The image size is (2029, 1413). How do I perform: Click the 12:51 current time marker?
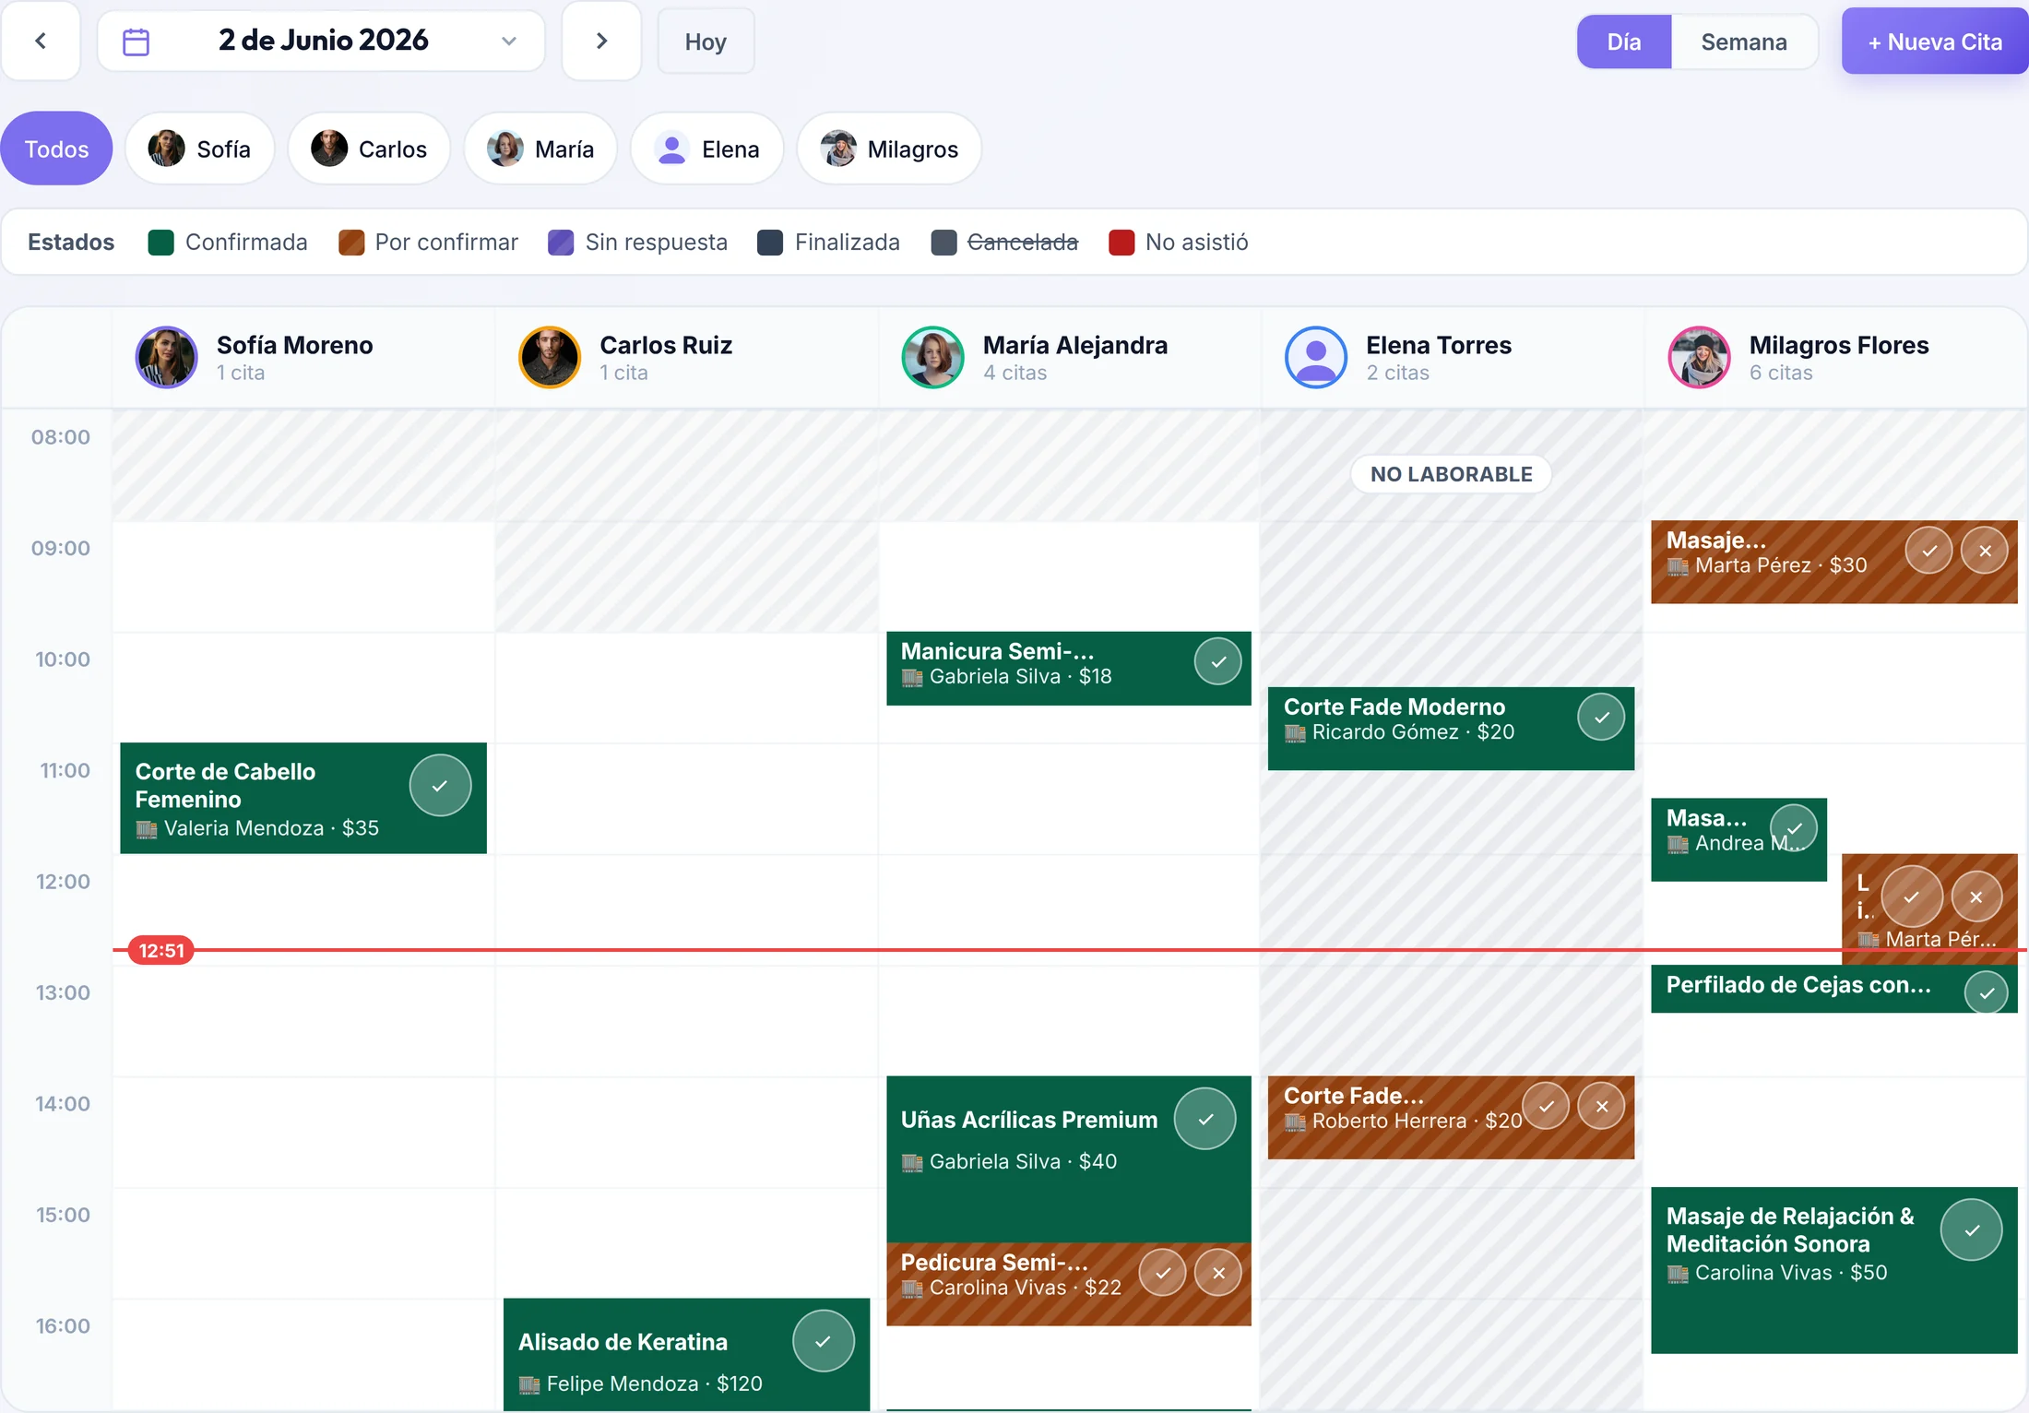click(161, 950)
